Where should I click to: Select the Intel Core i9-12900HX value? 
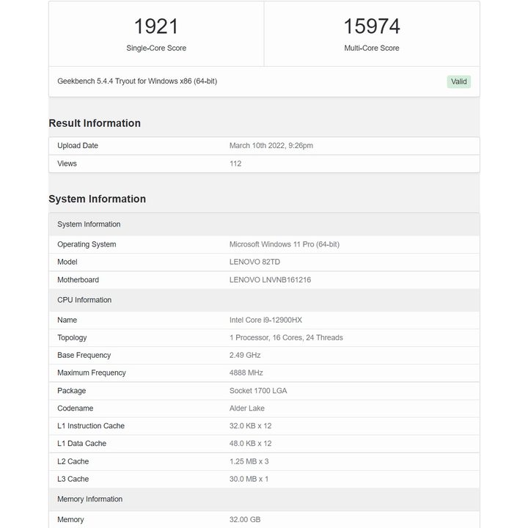(265, 320)
